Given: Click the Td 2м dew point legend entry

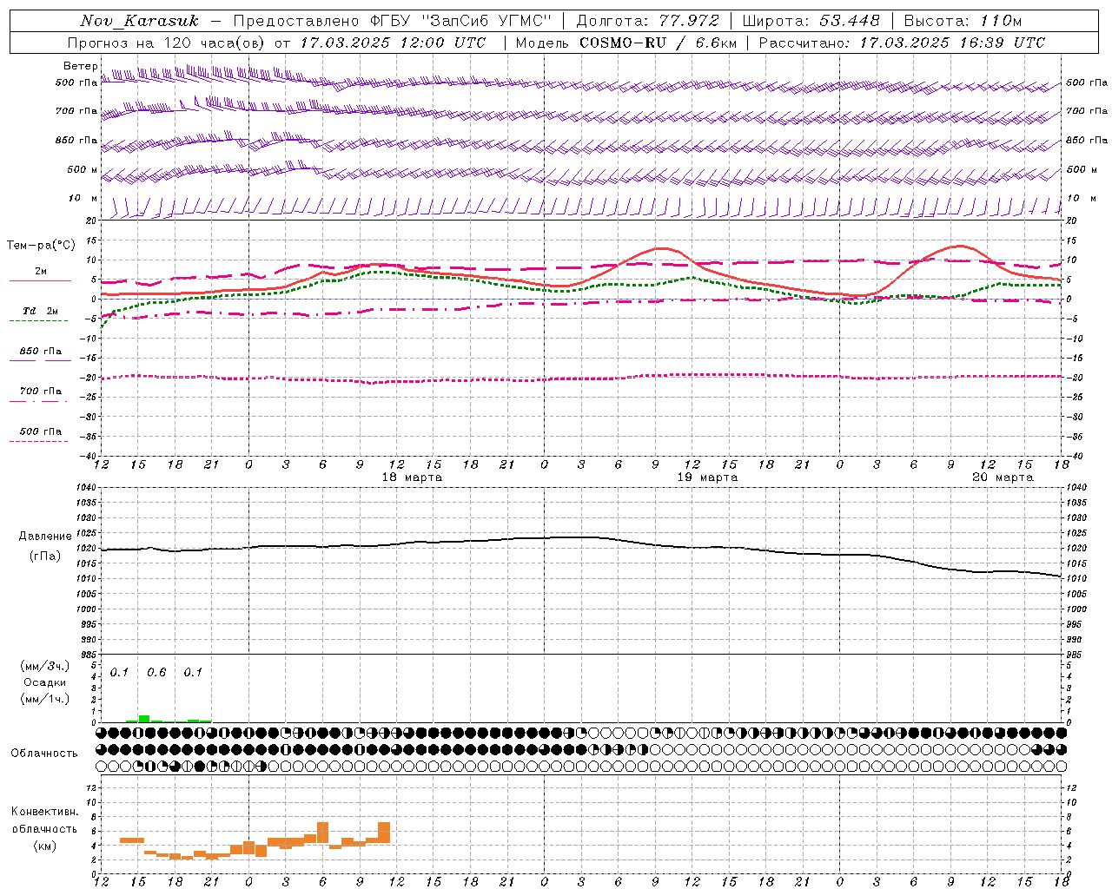Looking at the screenshot, I should click(40, 311).
